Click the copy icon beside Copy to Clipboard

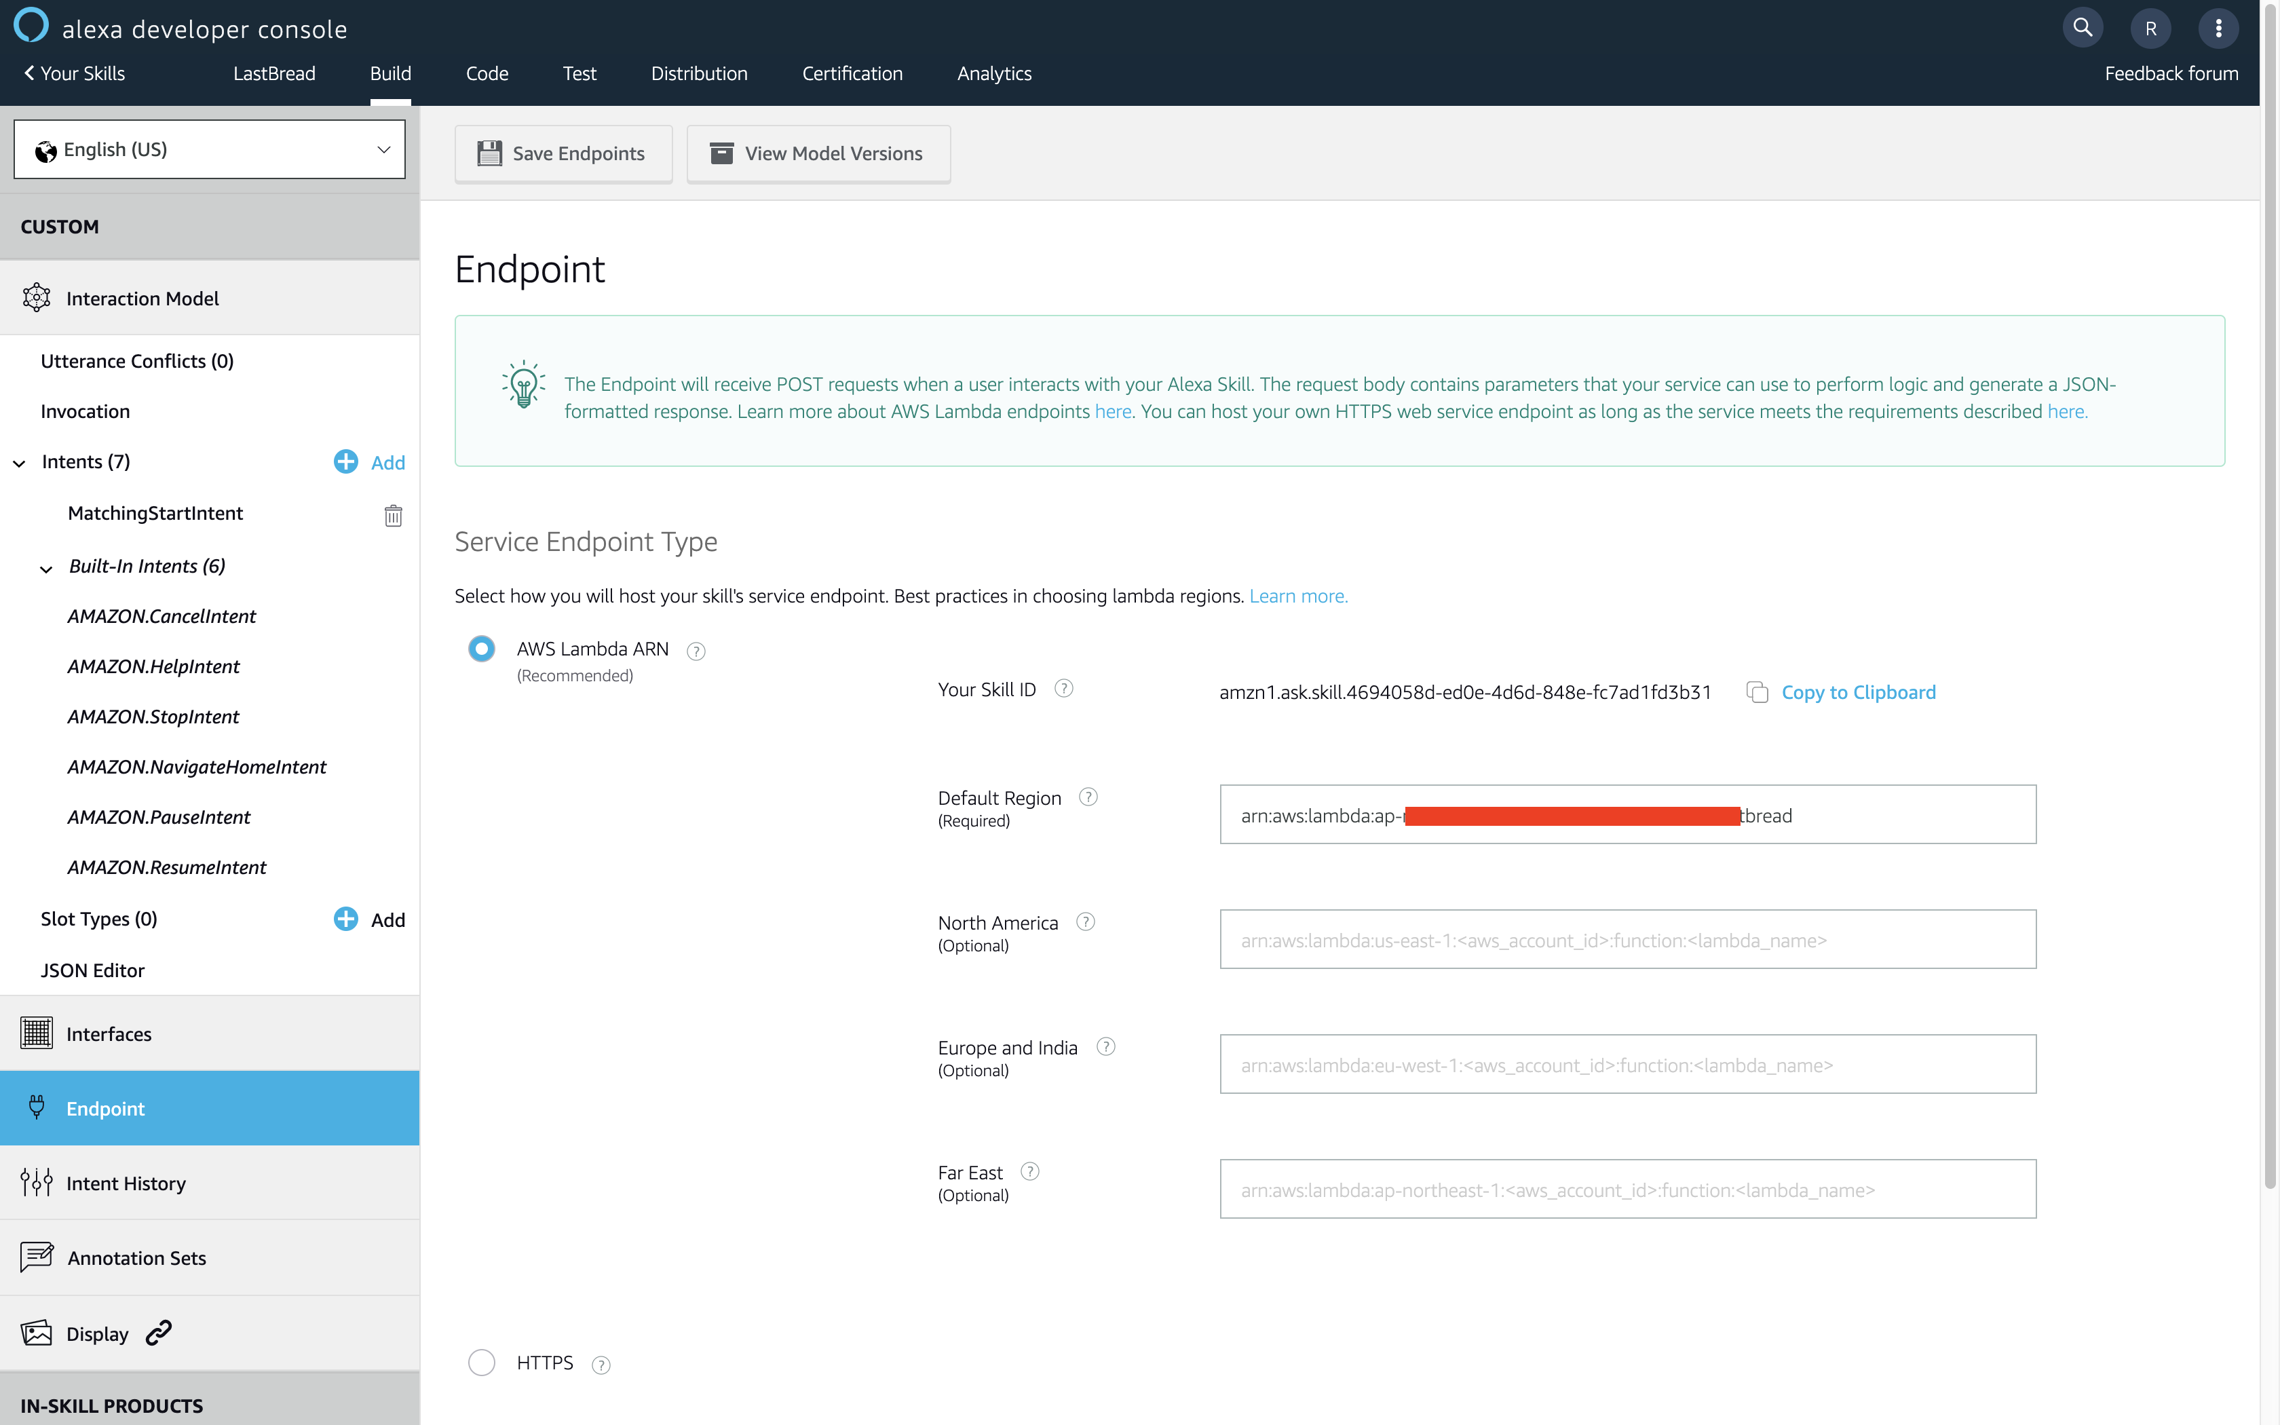(1756, 693)
